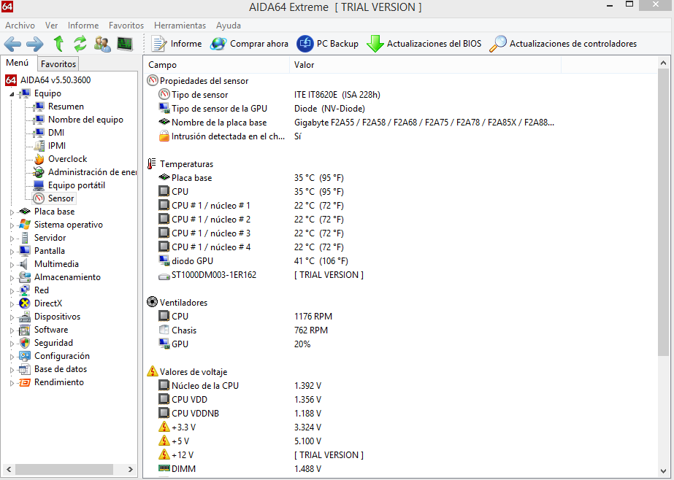
Task: Open the Informe menu
Action: click(x=83, y=26)
